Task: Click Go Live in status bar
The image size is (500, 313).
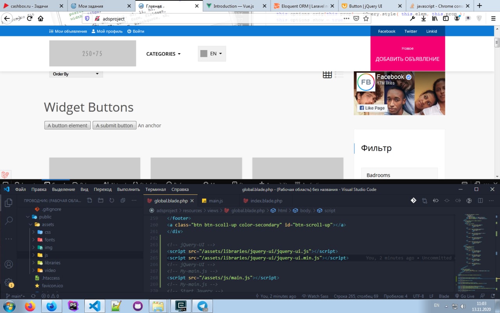Action: click(x=464, y=296)
